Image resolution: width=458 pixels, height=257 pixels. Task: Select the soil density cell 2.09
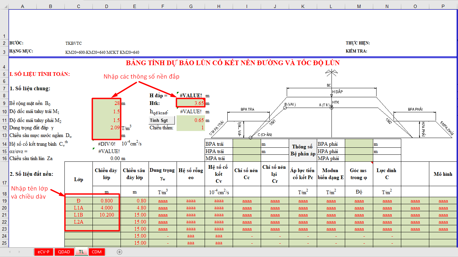coord(106,128)
